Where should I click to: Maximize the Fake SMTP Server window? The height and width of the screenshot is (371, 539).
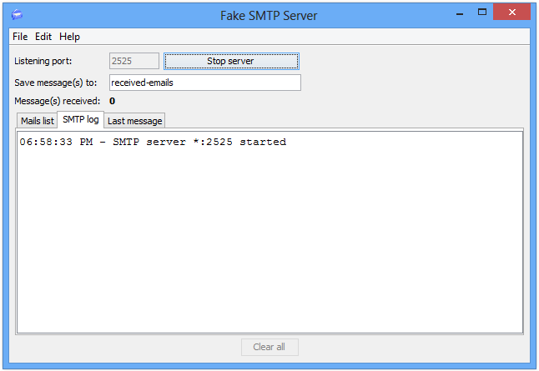(x=482, y=13)
